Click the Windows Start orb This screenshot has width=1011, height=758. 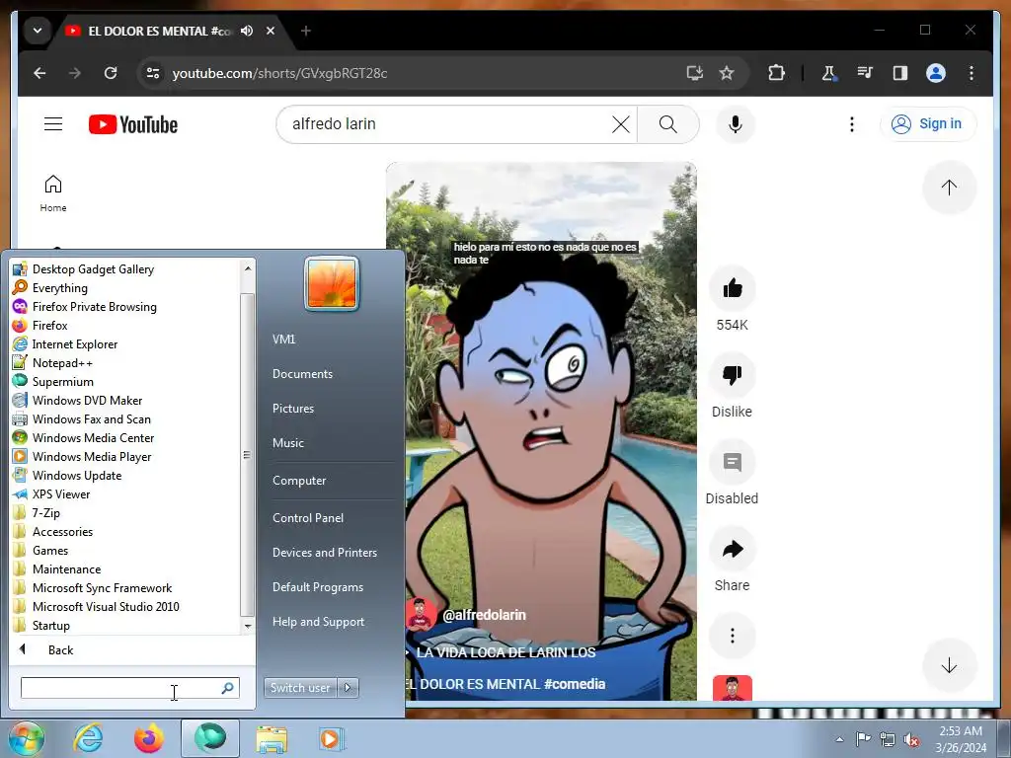pyautogui.click(x=26, y=738)
